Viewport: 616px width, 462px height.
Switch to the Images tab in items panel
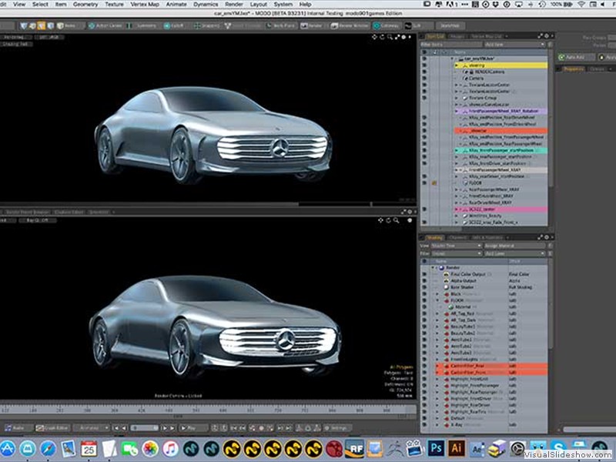point(457,36)
